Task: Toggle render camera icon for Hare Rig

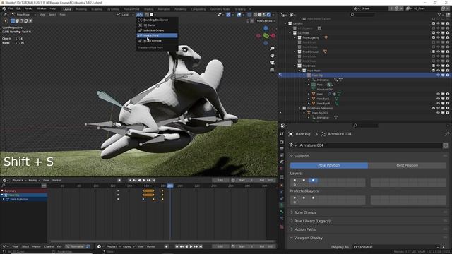Action: point(447,75)
